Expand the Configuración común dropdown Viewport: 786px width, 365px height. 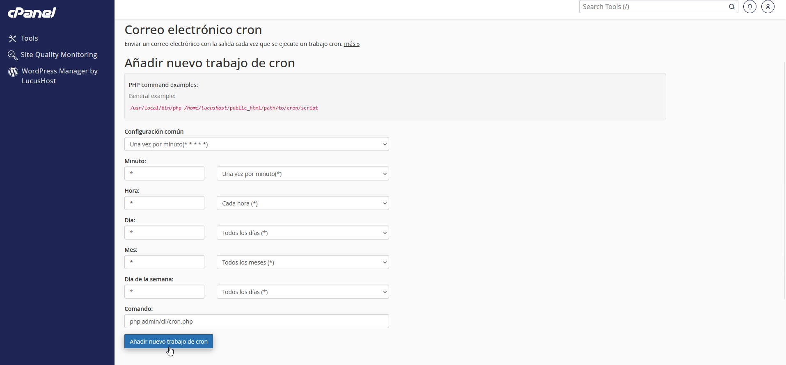[x=257, y=144]
